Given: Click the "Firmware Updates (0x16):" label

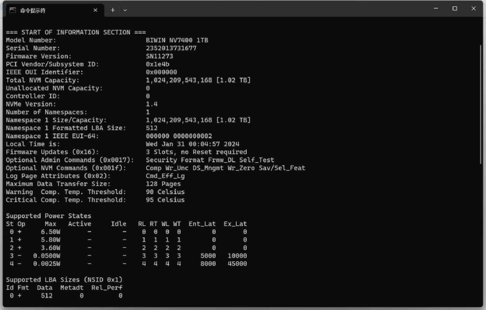Looking at the screenshot, I should point(52,152).
